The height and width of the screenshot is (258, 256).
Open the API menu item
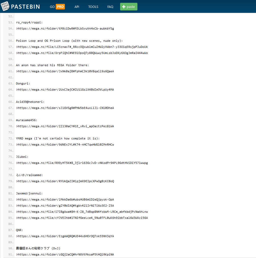point(77,7)
